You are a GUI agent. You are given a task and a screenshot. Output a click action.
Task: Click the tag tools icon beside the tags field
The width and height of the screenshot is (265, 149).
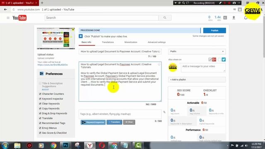(164, 112)
